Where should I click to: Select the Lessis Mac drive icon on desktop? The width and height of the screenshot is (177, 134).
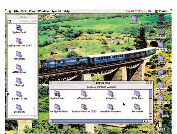pos(161,20)
